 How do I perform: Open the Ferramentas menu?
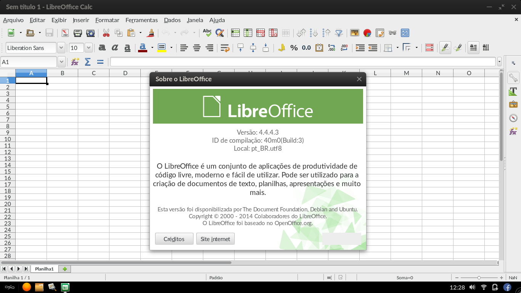(142, 20)
